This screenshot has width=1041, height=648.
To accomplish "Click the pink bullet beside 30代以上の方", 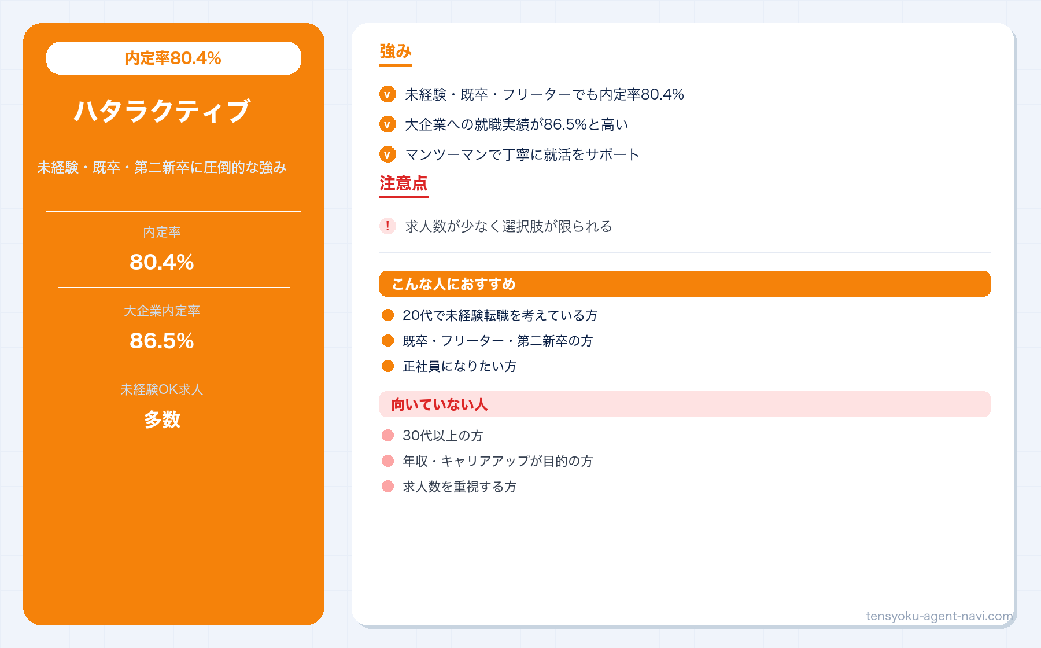I will [387, 436].
